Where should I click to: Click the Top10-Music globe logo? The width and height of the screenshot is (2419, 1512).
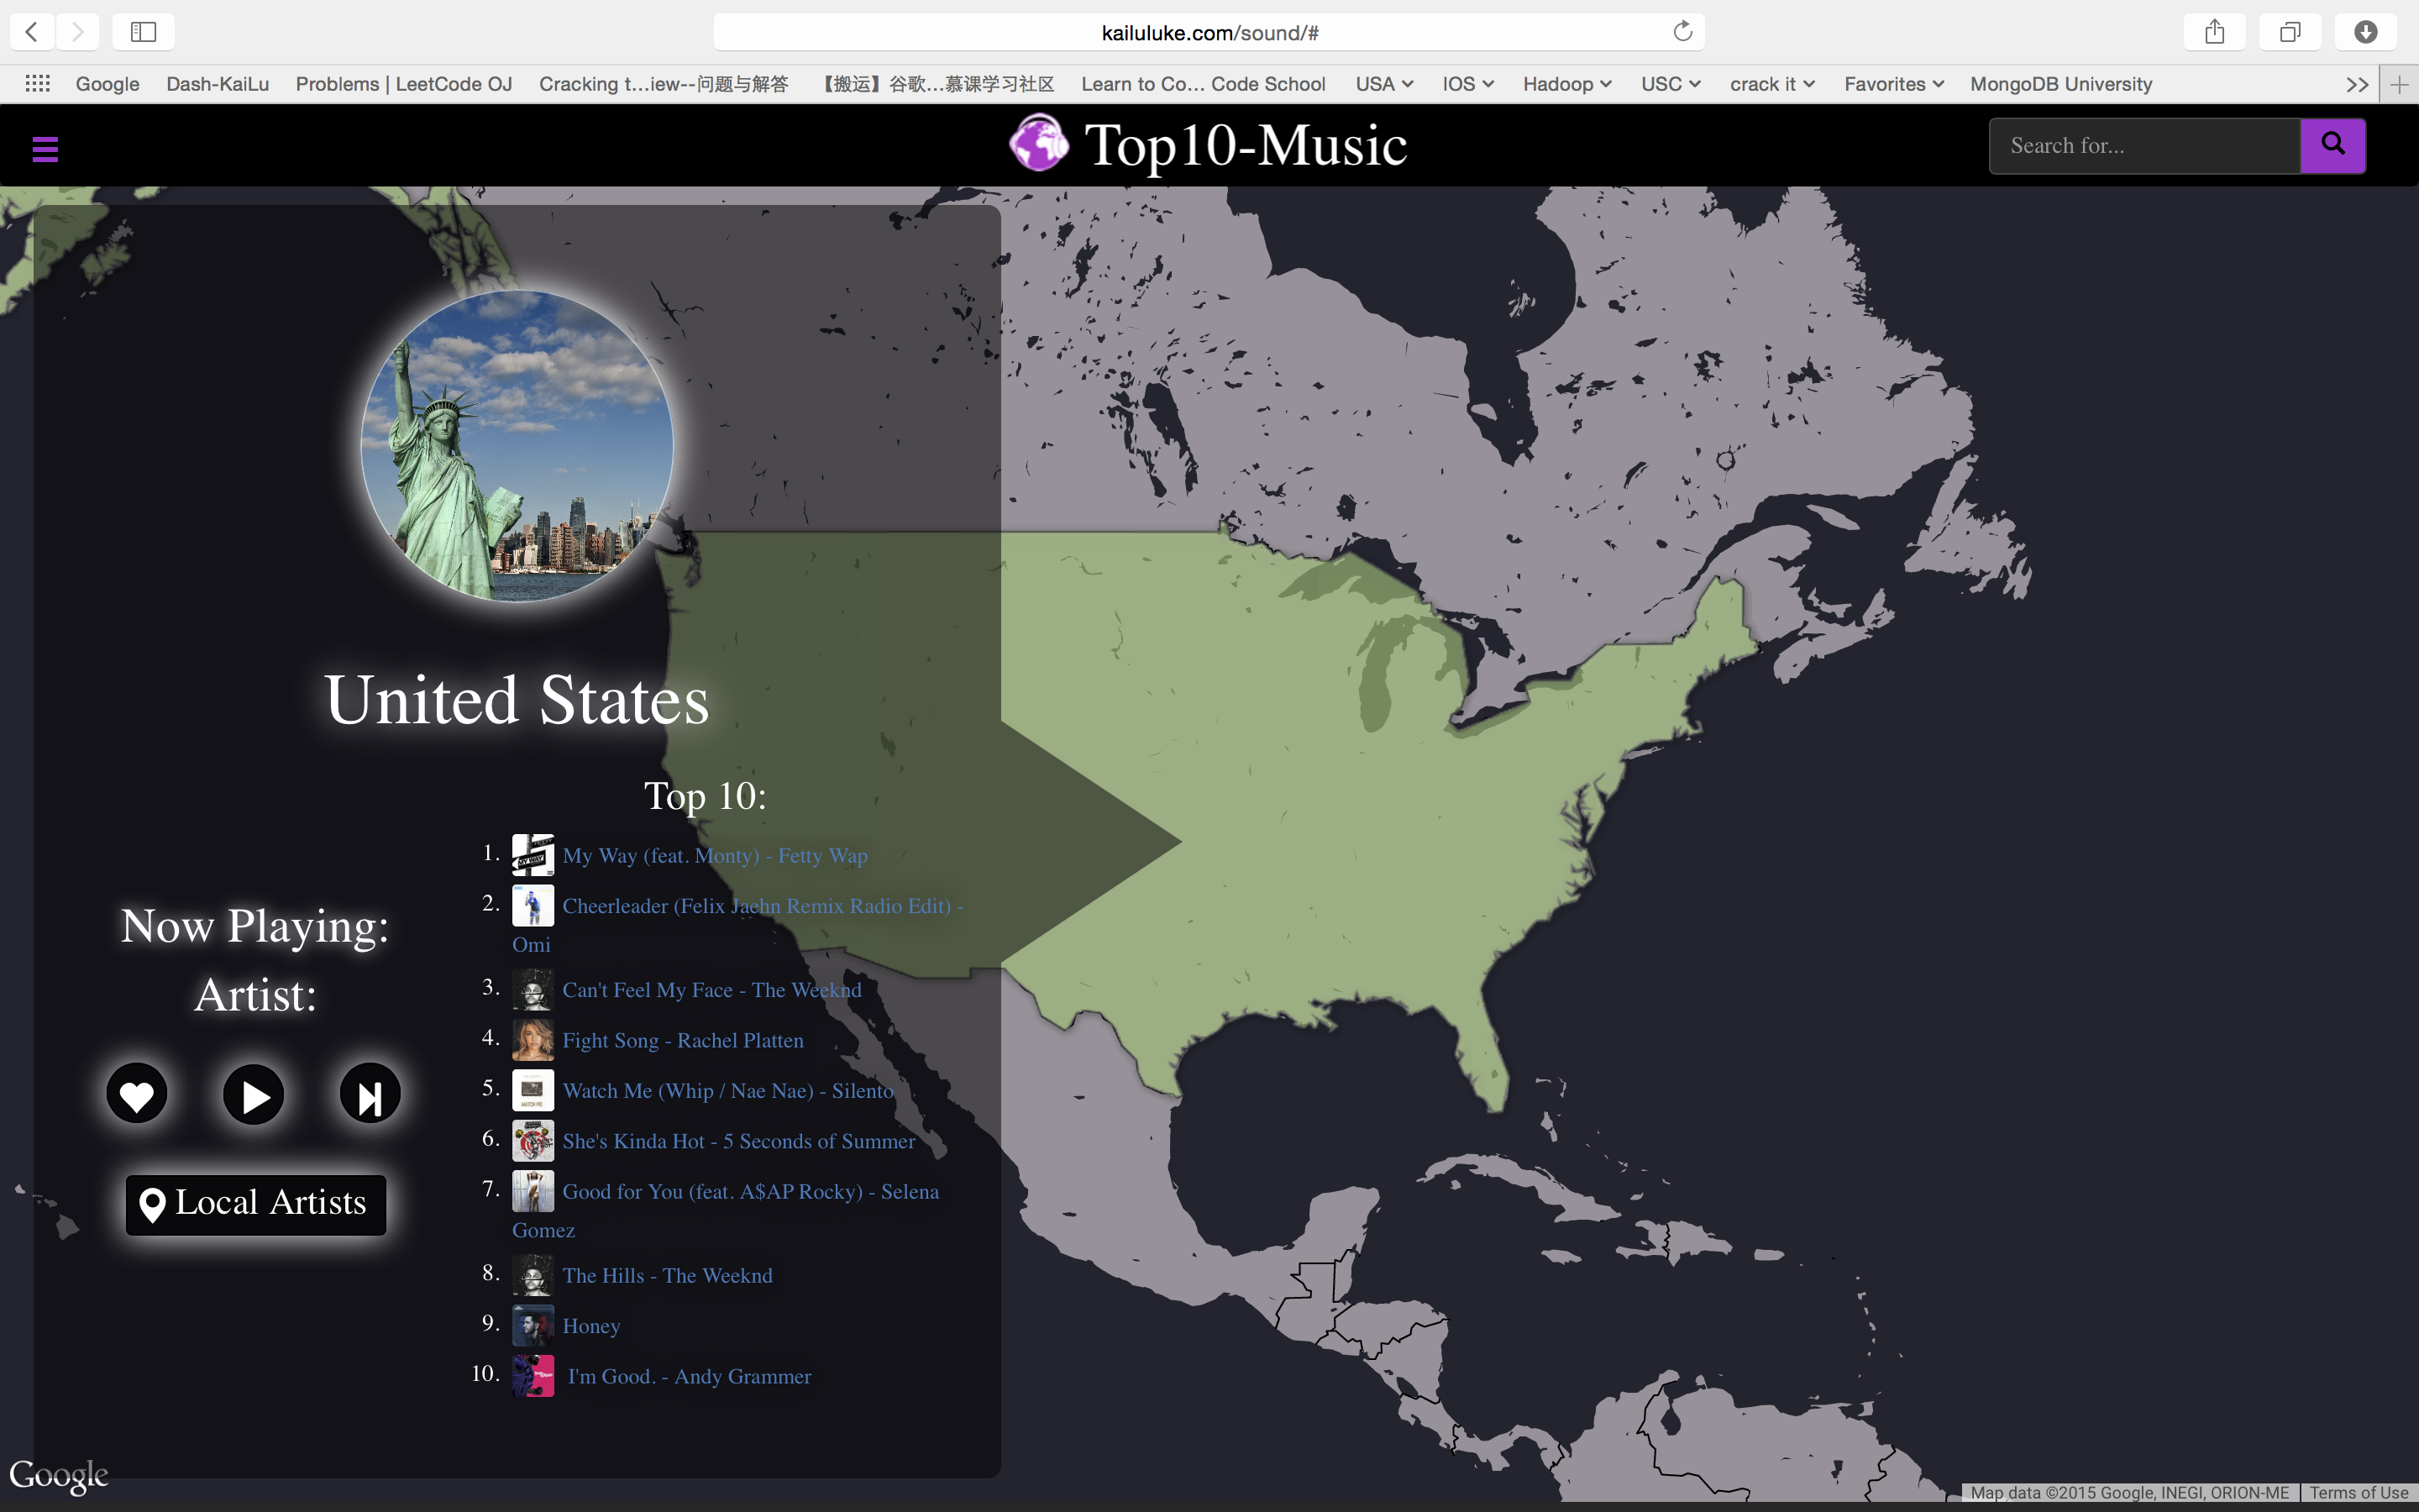click(x=1038, y=143)
